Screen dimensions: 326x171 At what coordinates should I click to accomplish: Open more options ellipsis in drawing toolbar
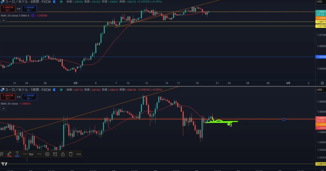(x=79, y=154)
